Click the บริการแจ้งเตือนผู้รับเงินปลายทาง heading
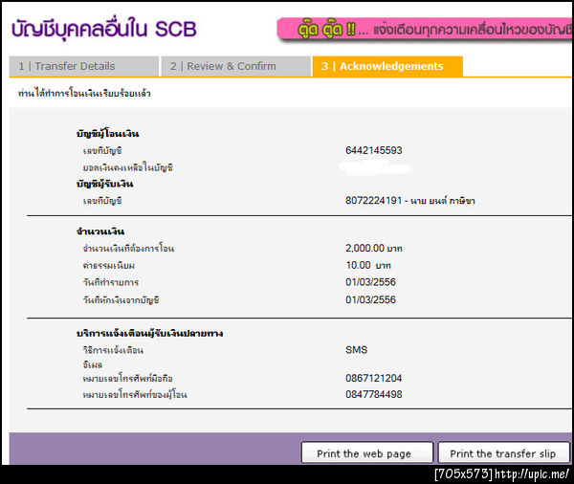Viewport: 574px width, 484px height. (150, 333)
